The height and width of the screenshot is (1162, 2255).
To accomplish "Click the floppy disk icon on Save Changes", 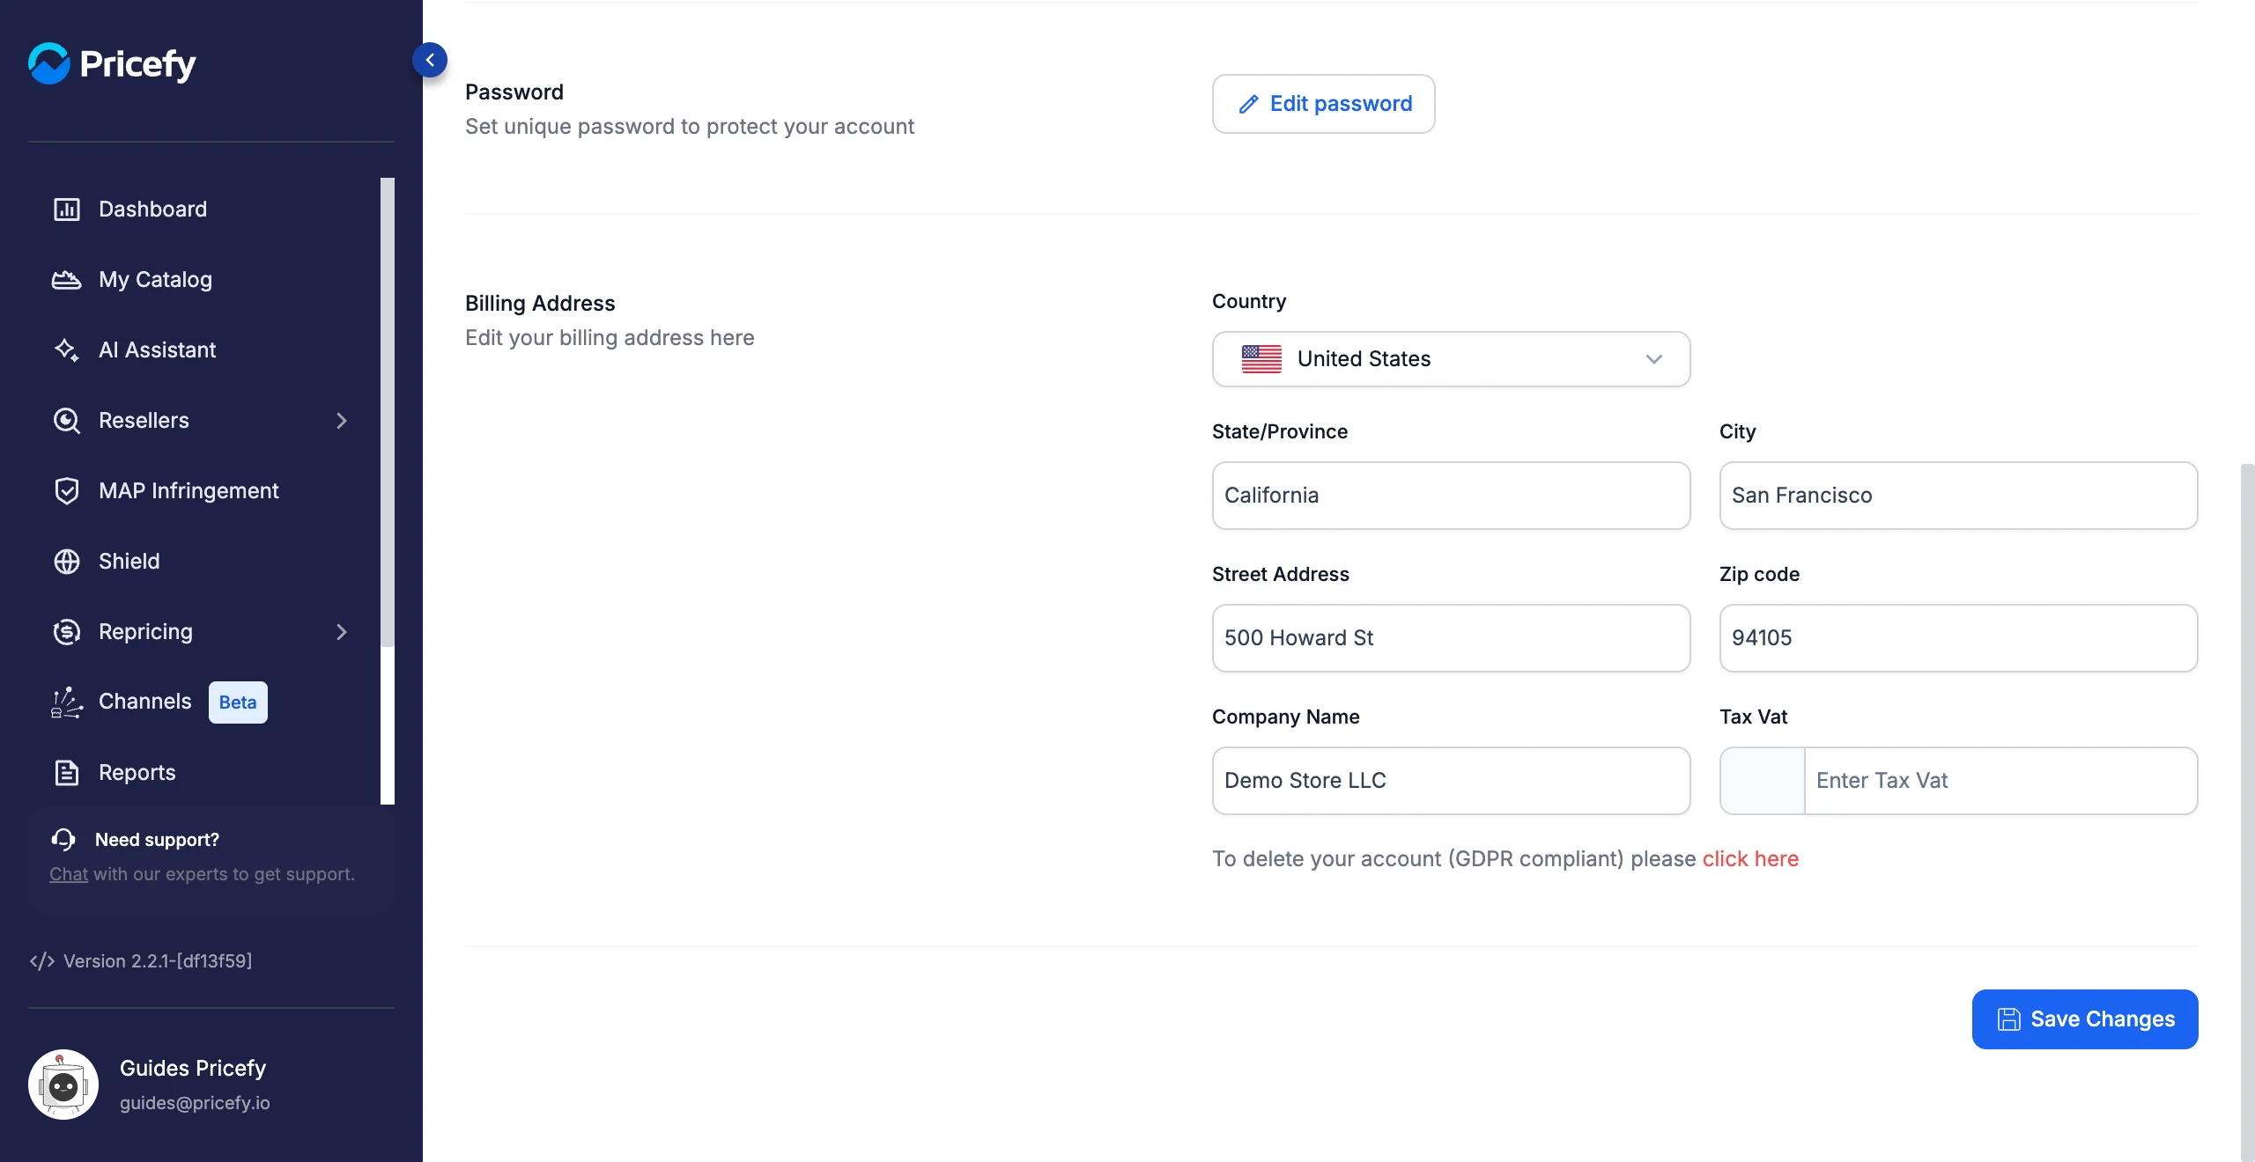I will point(2008,1019).
